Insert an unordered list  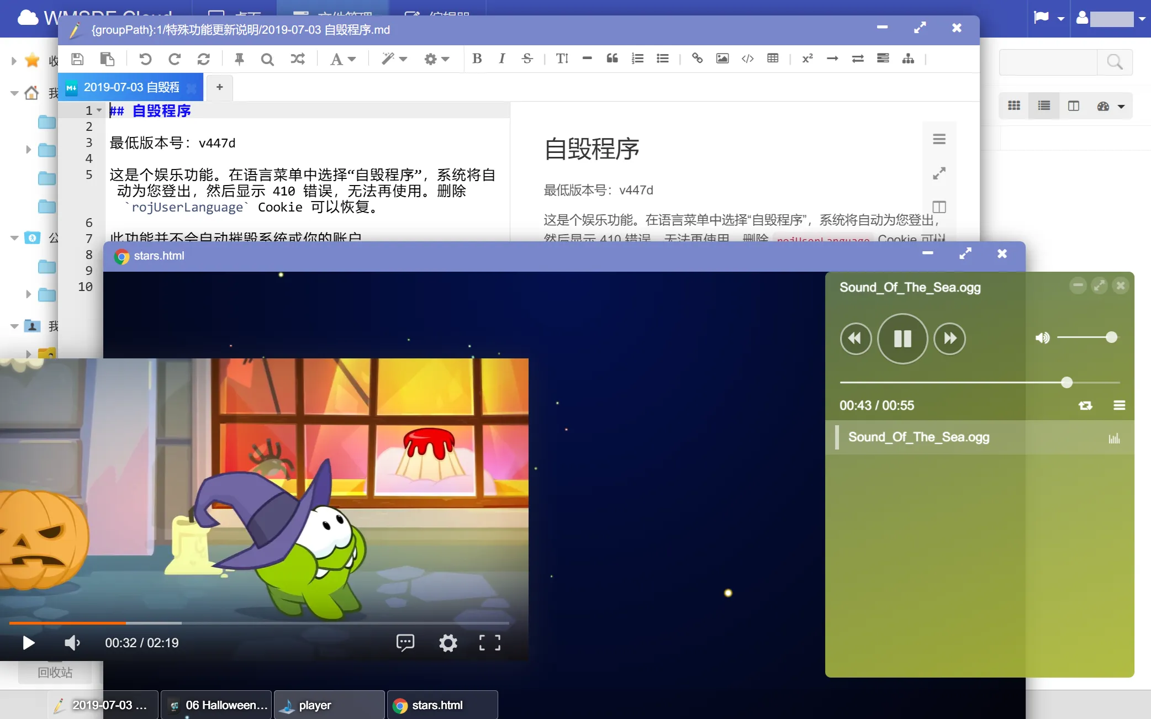663,59
